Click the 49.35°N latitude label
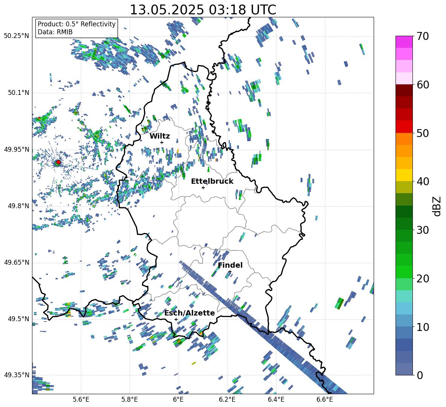The height and width of the screenshot is (407, 446). click(17, 375)
